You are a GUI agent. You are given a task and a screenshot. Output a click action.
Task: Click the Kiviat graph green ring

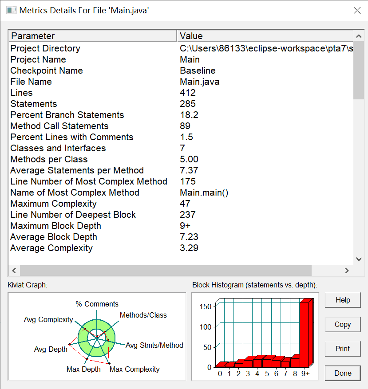pyautogui.click(x=111, y=339)
